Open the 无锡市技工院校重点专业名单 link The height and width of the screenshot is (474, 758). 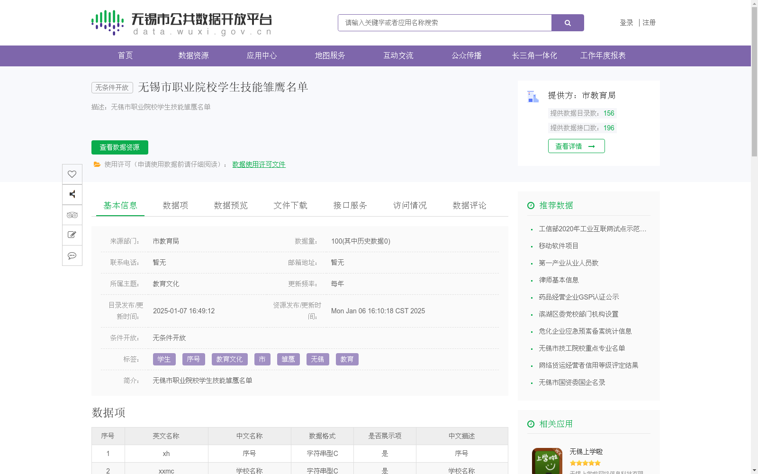(x=582, y=348)
